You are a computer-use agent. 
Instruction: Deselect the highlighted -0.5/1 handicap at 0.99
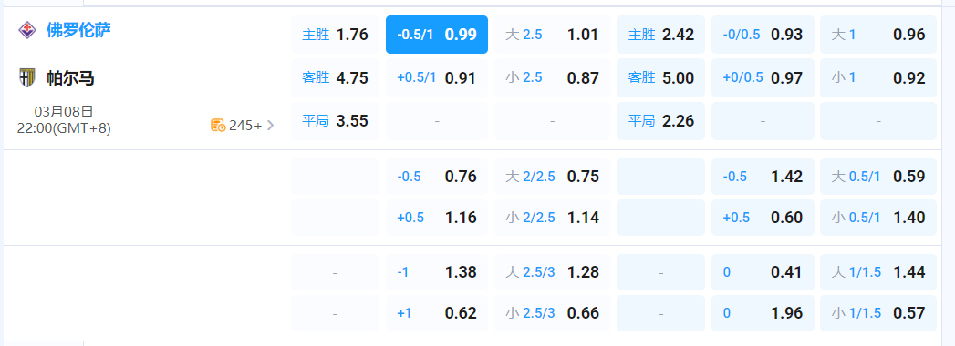point(437,35)
